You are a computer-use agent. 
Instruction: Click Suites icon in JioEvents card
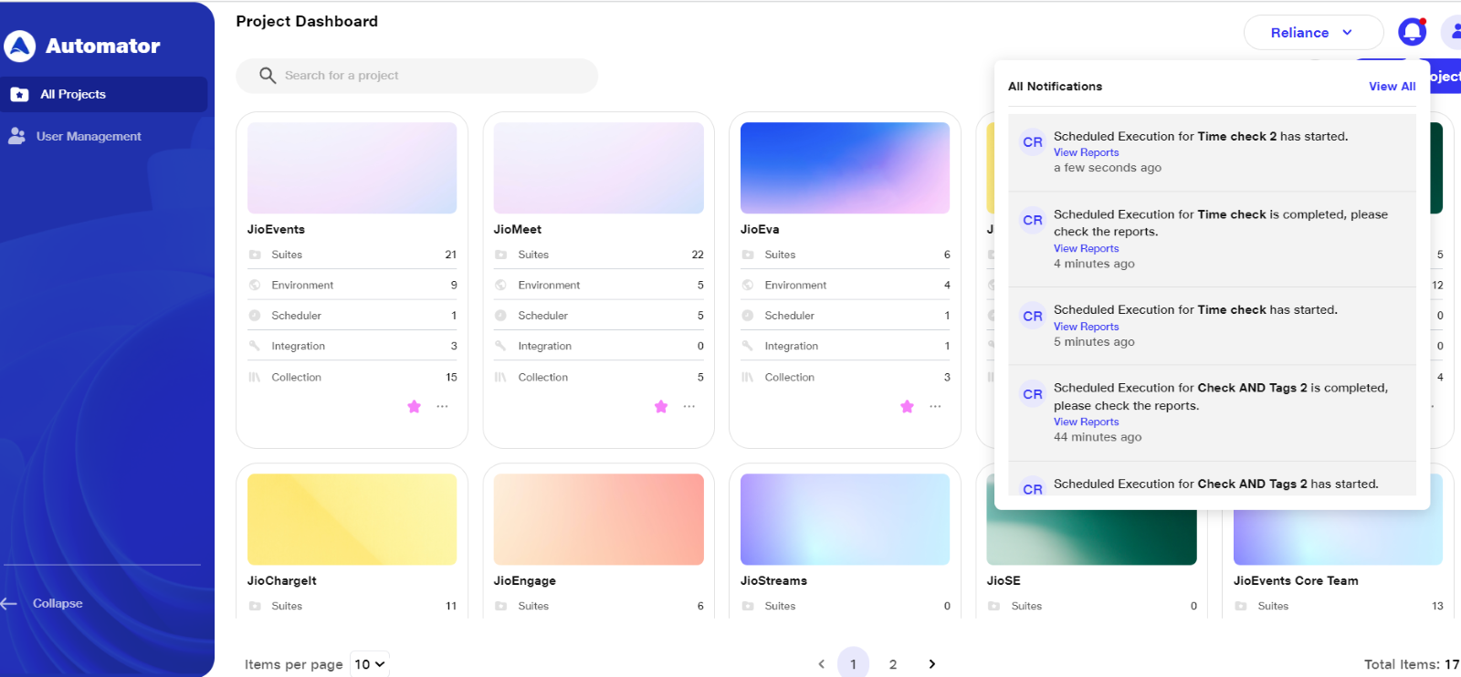point(255,255)
